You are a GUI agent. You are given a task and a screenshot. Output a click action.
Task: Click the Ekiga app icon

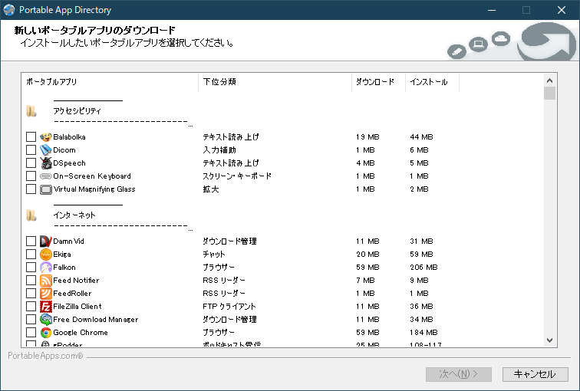coord(46,255)
